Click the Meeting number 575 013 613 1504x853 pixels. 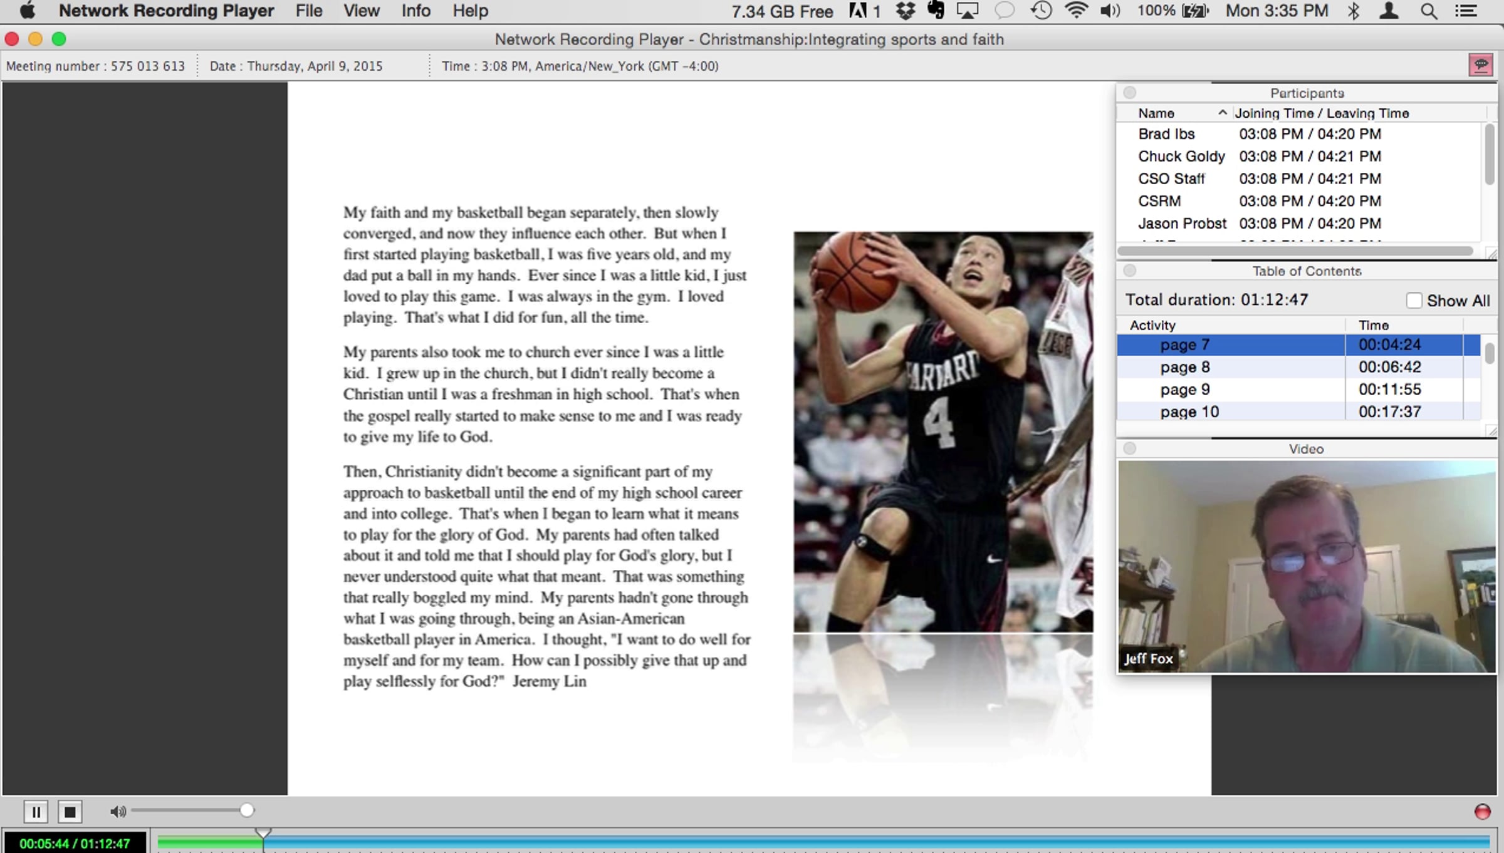[95, 66]
